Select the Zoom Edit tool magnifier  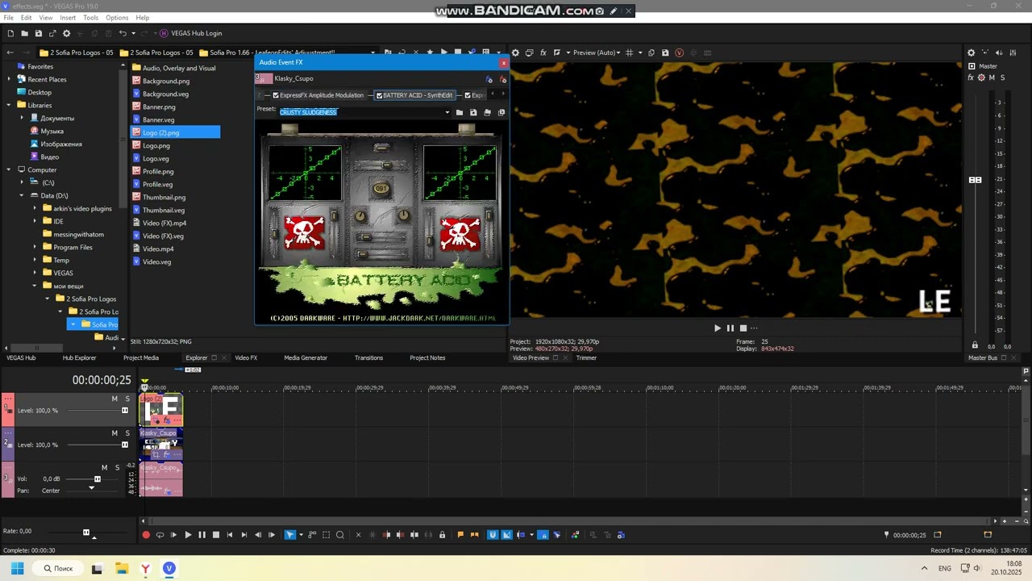coord(339,534)
